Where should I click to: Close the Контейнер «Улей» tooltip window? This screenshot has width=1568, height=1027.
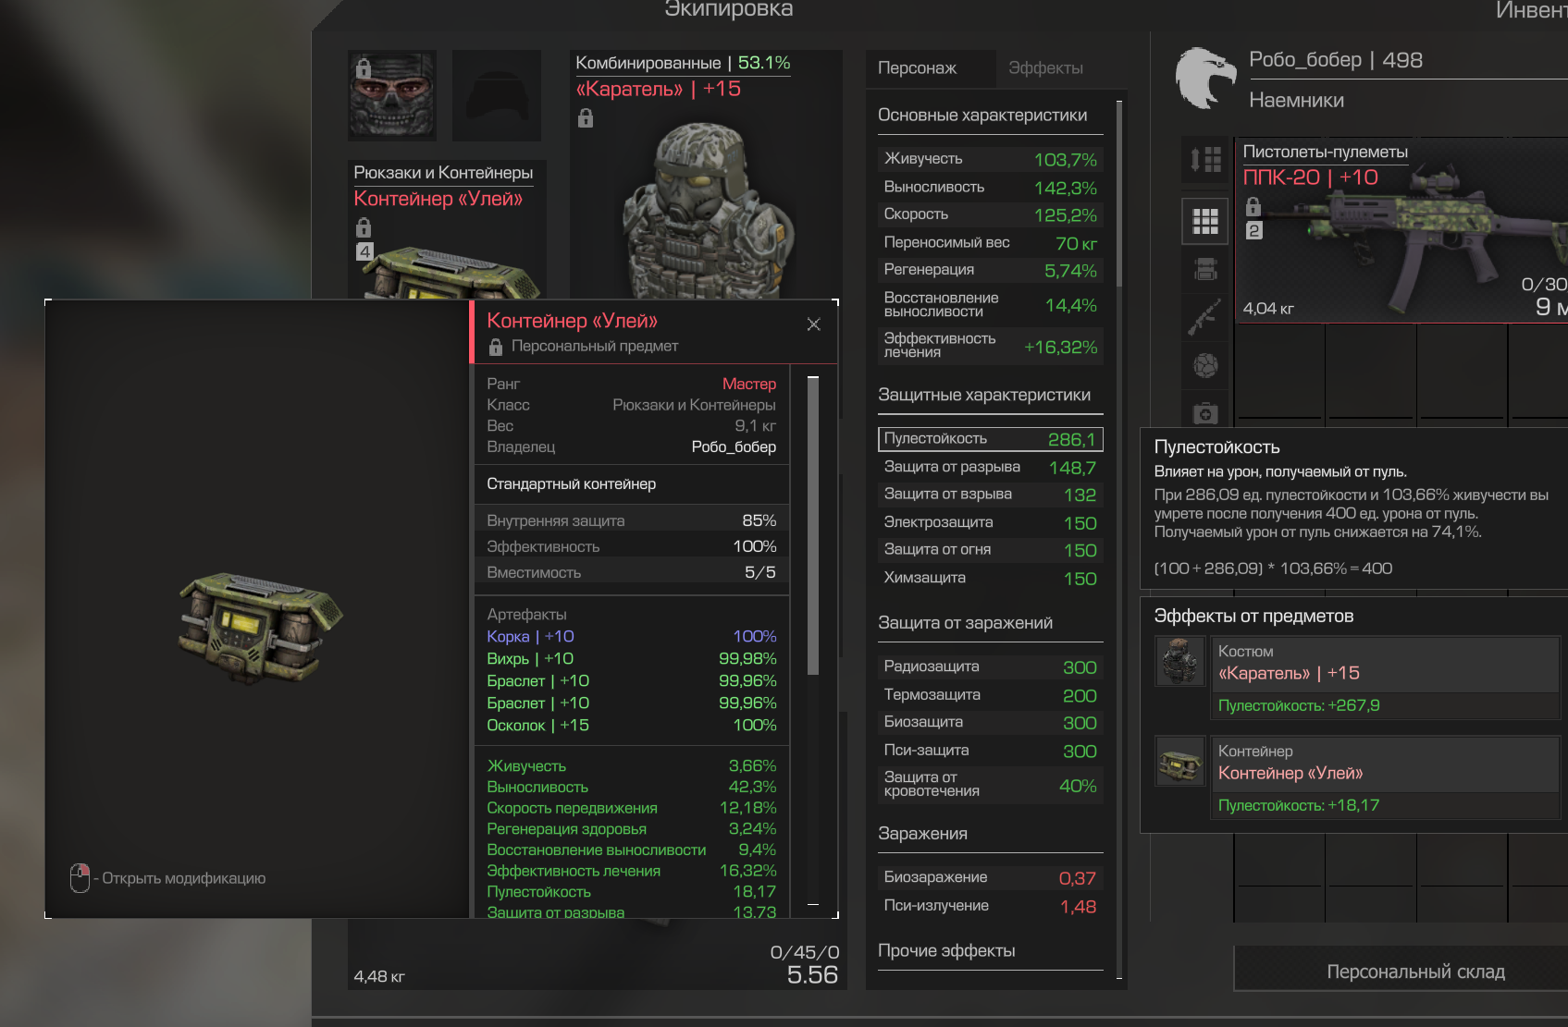pyautogui.click(x=814, y=324)
